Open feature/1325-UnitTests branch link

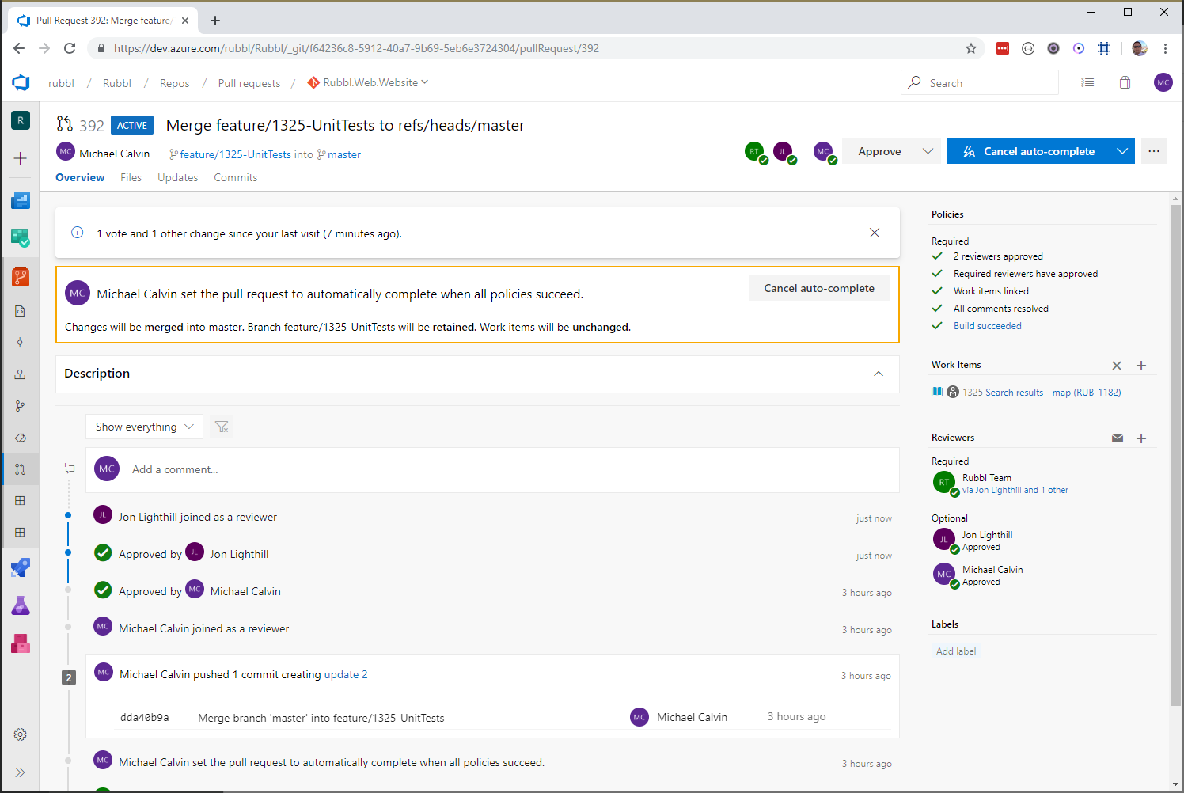[235, 154]
